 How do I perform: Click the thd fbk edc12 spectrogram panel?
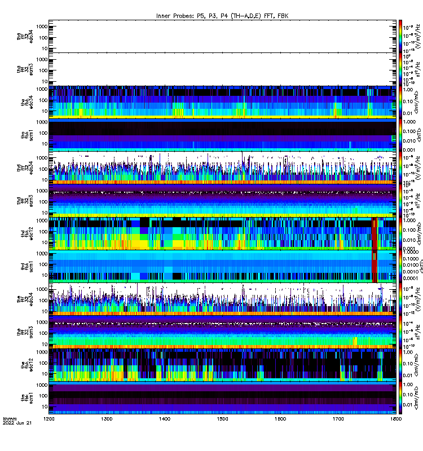pyautogui.click(x=222, y=233)
